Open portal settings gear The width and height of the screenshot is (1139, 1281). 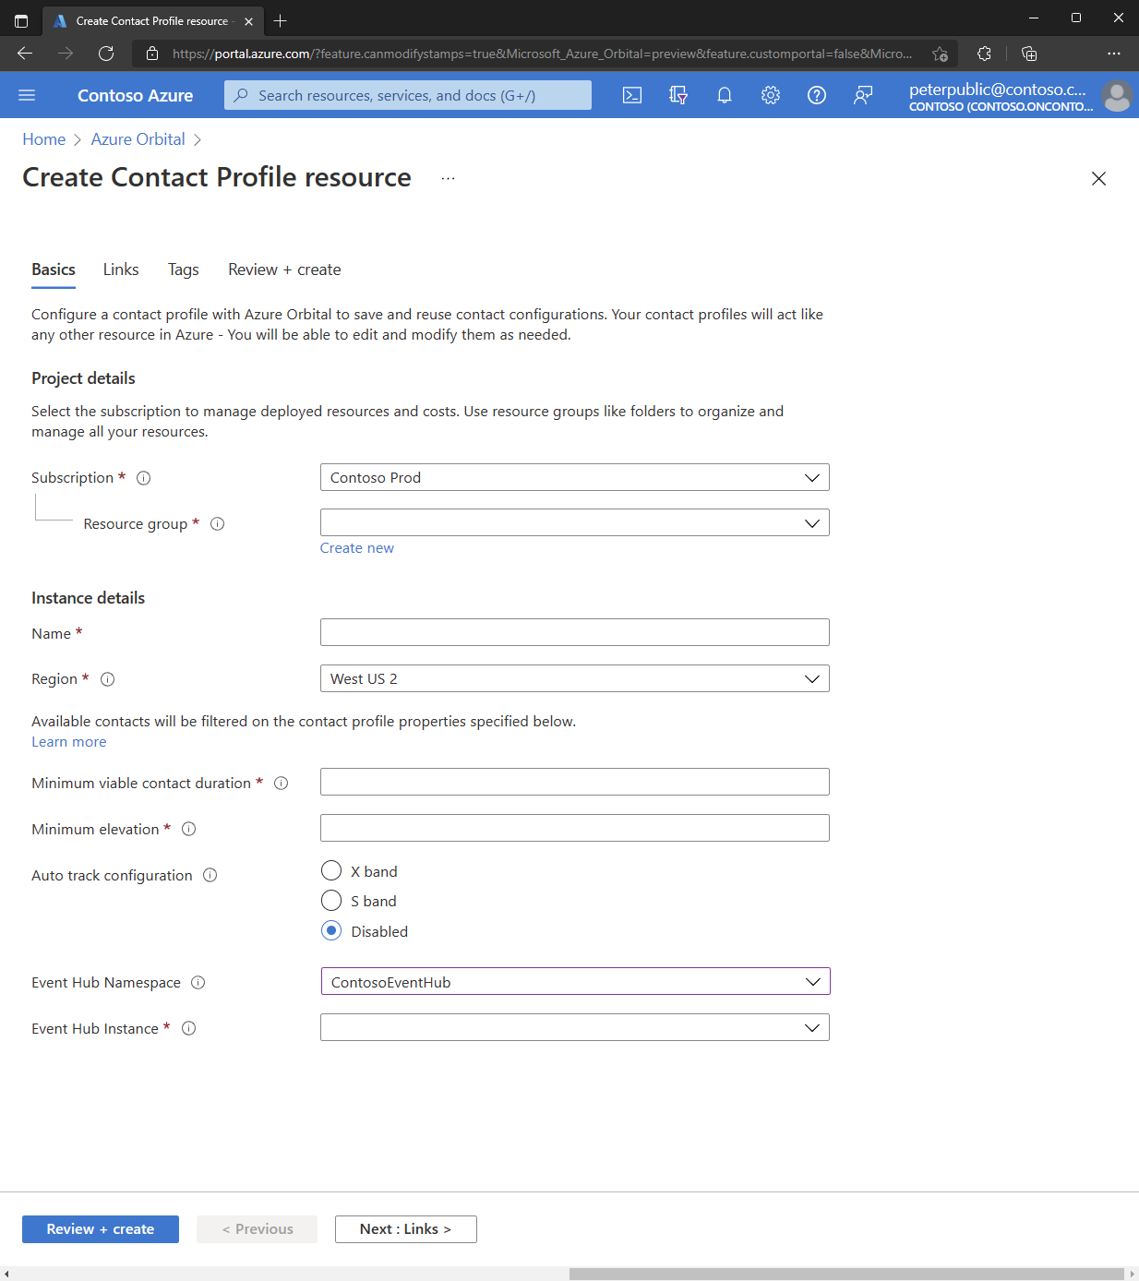coord(771,95)
